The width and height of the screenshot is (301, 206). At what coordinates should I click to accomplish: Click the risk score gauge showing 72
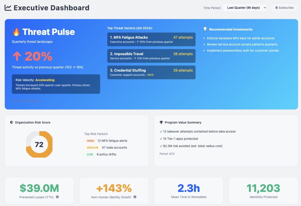point(39,145)
